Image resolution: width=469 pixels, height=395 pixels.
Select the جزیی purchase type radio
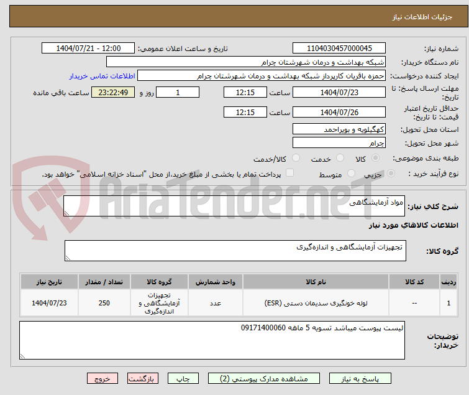(x=391, y=174)
